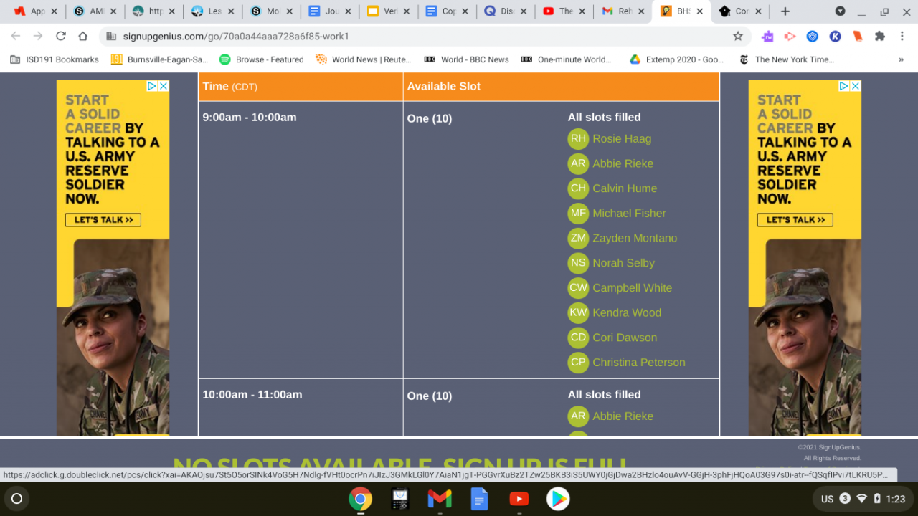The image size is (918, 516).
Task: Click the 9:00am - 10:00am time cell
Action: (301, 239)
